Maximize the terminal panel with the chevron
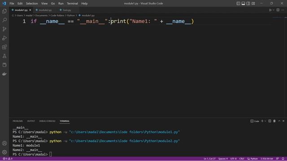This screenshot has width=287, height=161. 279,121
